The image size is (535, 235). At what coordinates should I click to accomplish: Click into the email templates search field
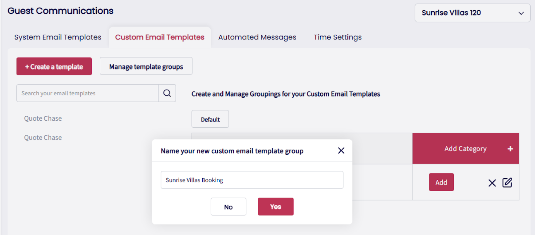[x=87, y=93]
